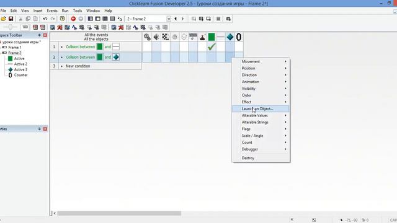Expand the Alterable Values submenu
This screenshot has width=397, height=223.
[261, 115]
